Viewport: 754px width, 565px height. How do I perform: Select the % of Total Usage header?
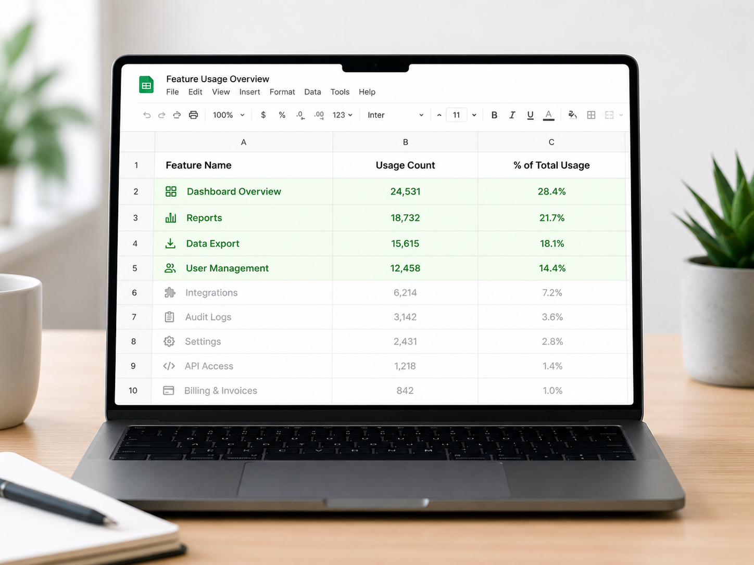[x=551, y=165]
